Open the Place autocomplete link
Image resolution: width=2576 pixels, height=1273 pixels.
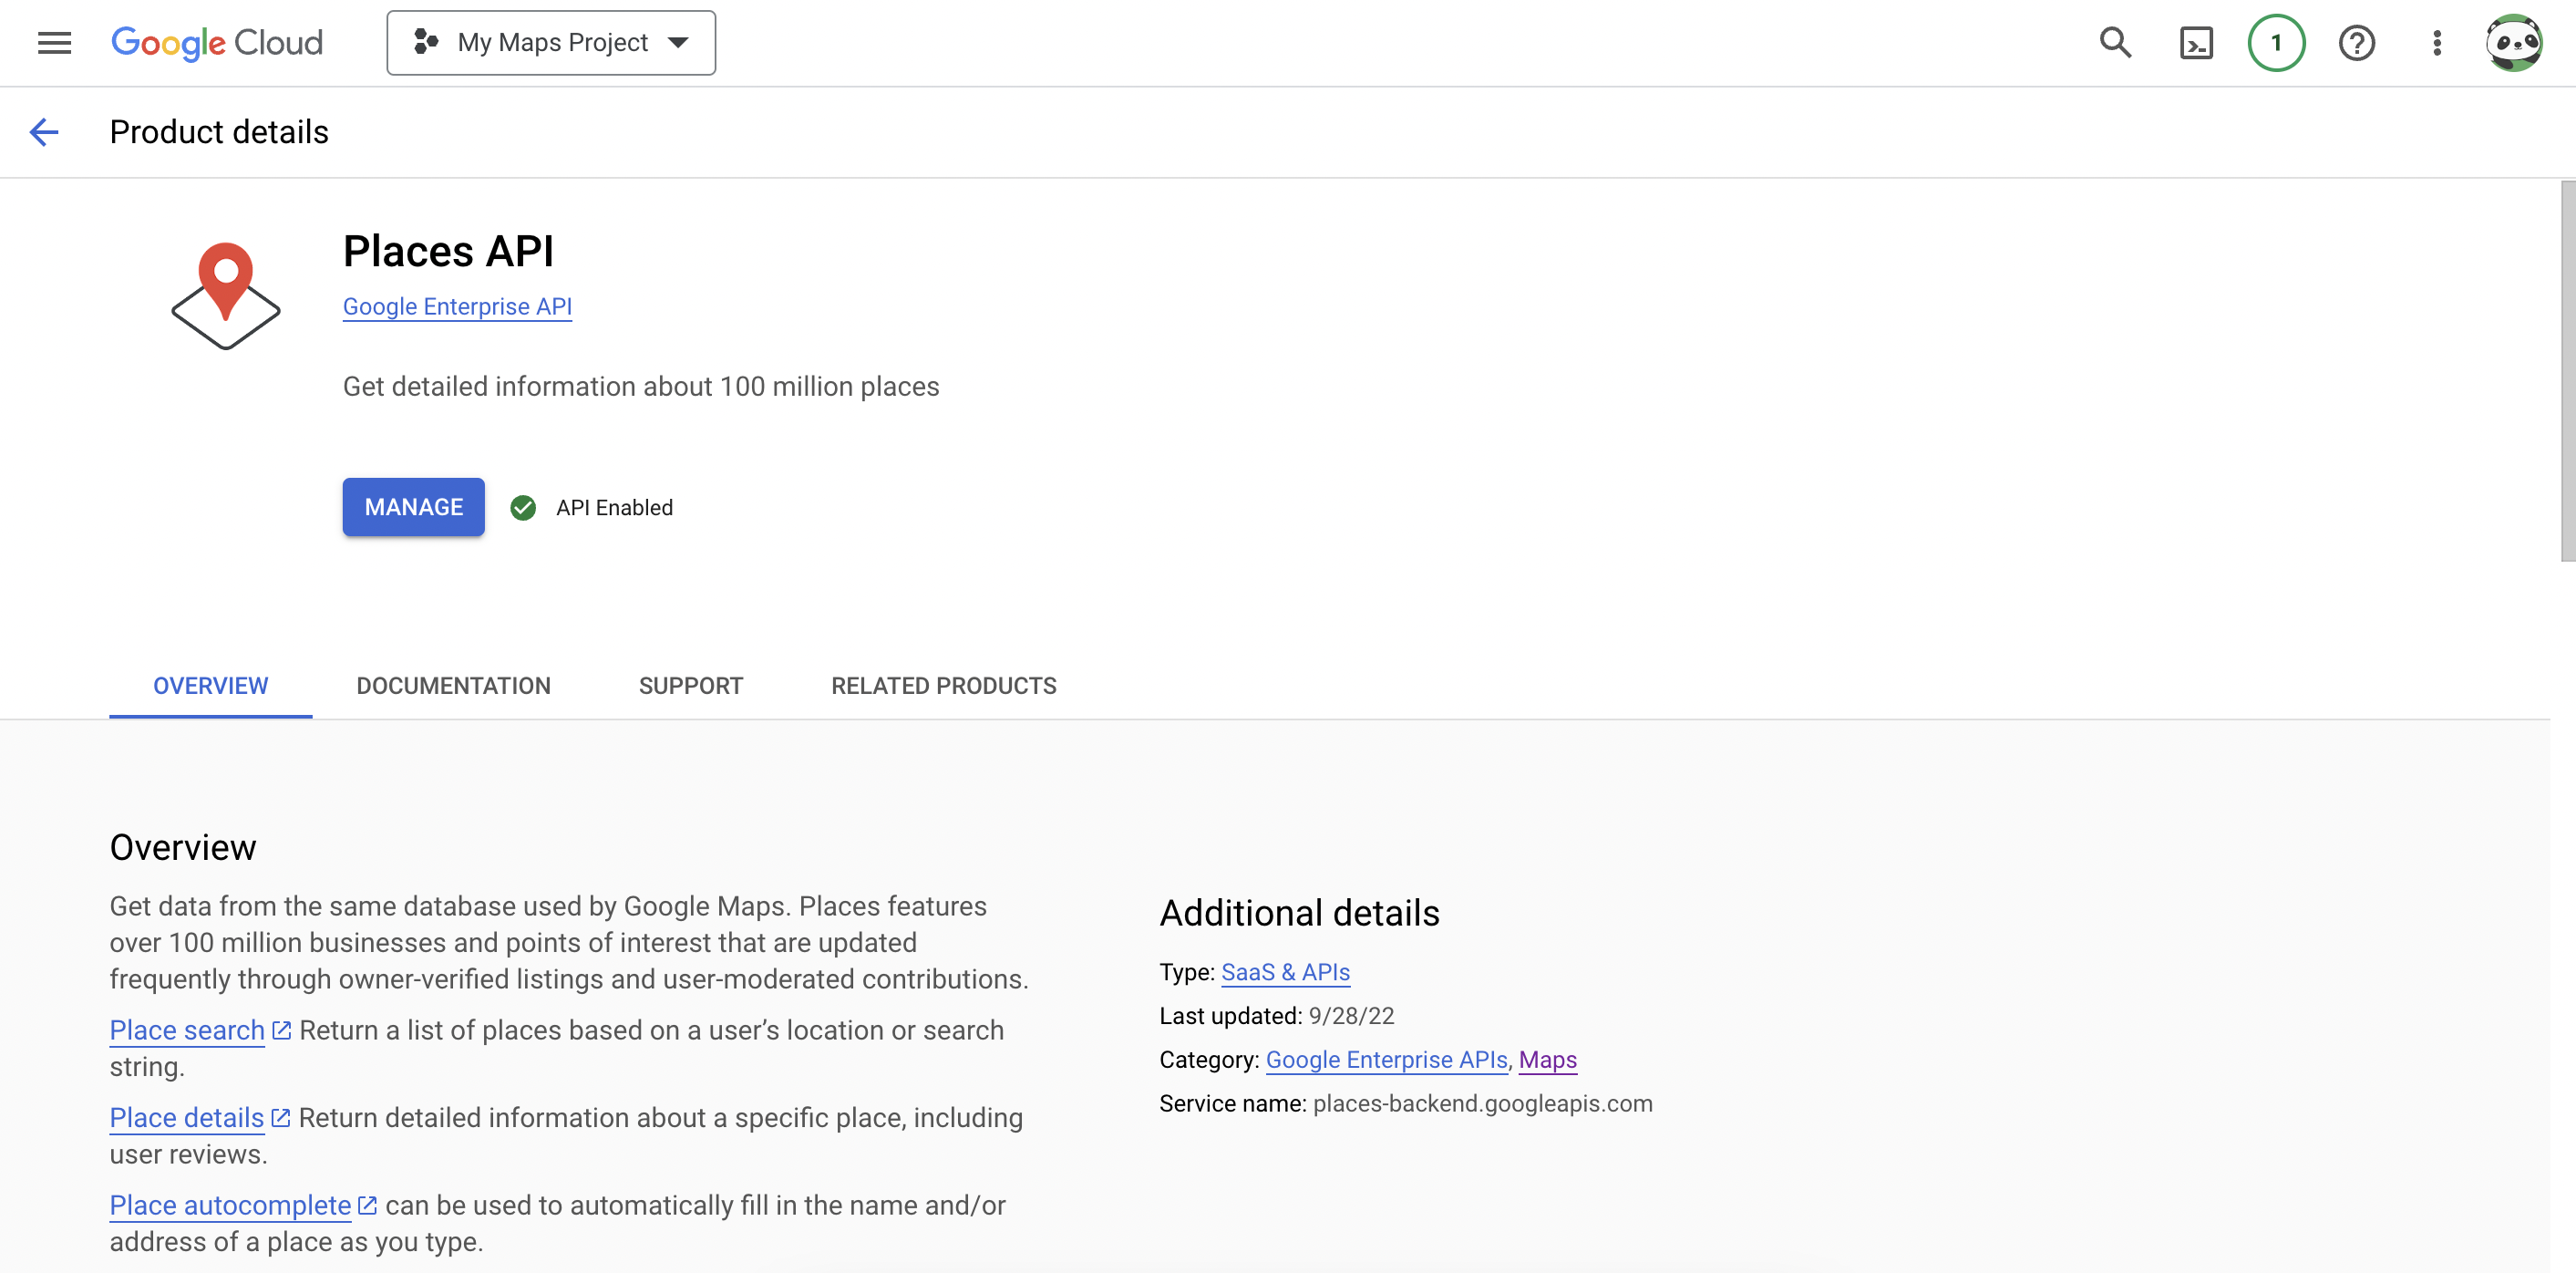(230, 1205)
